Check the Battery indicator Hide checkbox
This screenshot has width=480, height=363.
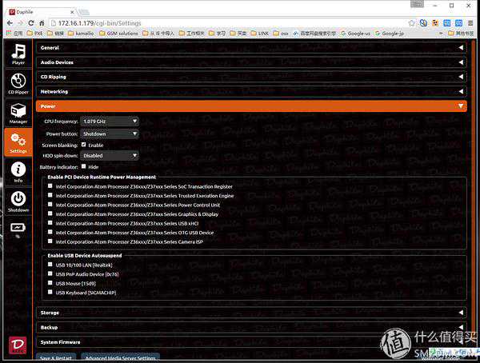84,166
